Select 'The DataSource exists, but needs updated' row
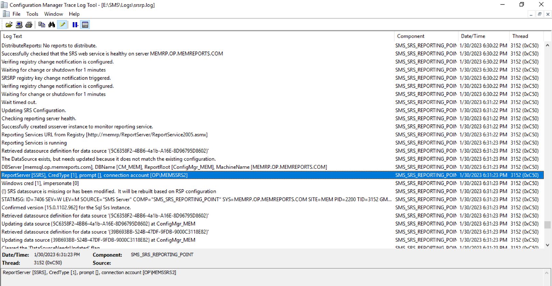This screenshot has width=552, height=286. (272, 159)
